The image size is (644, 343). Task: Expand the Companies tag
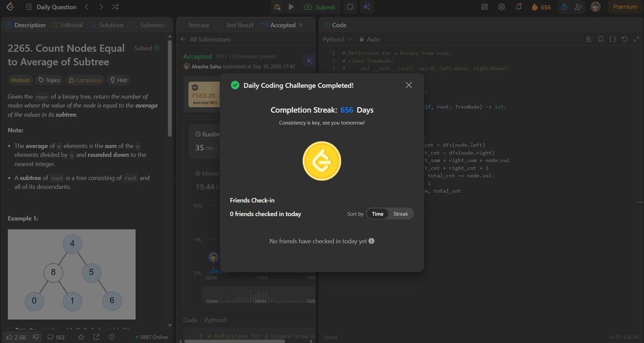point(84,80)
